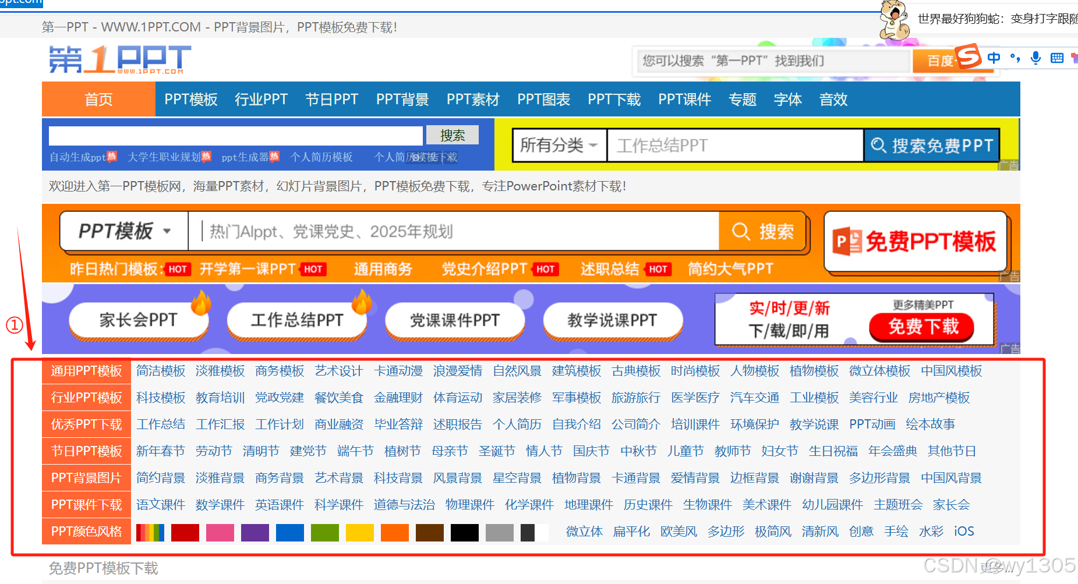Click the 热门AIppt search input box

click(454, 231)
